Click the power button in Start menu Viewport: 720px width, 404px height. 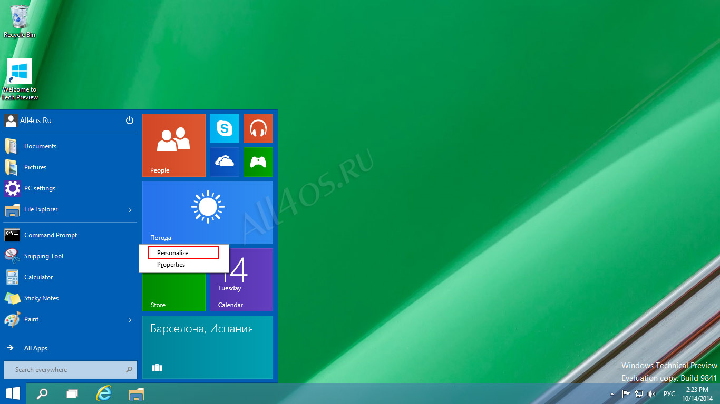pos(130,120)
